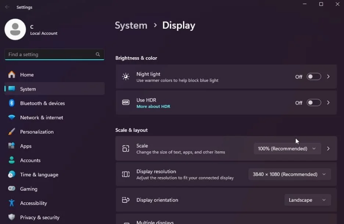Viewport: 344px width, 224px height.
Task: Click the Accessibility figure icon
Action: click(x=12, y=203)
